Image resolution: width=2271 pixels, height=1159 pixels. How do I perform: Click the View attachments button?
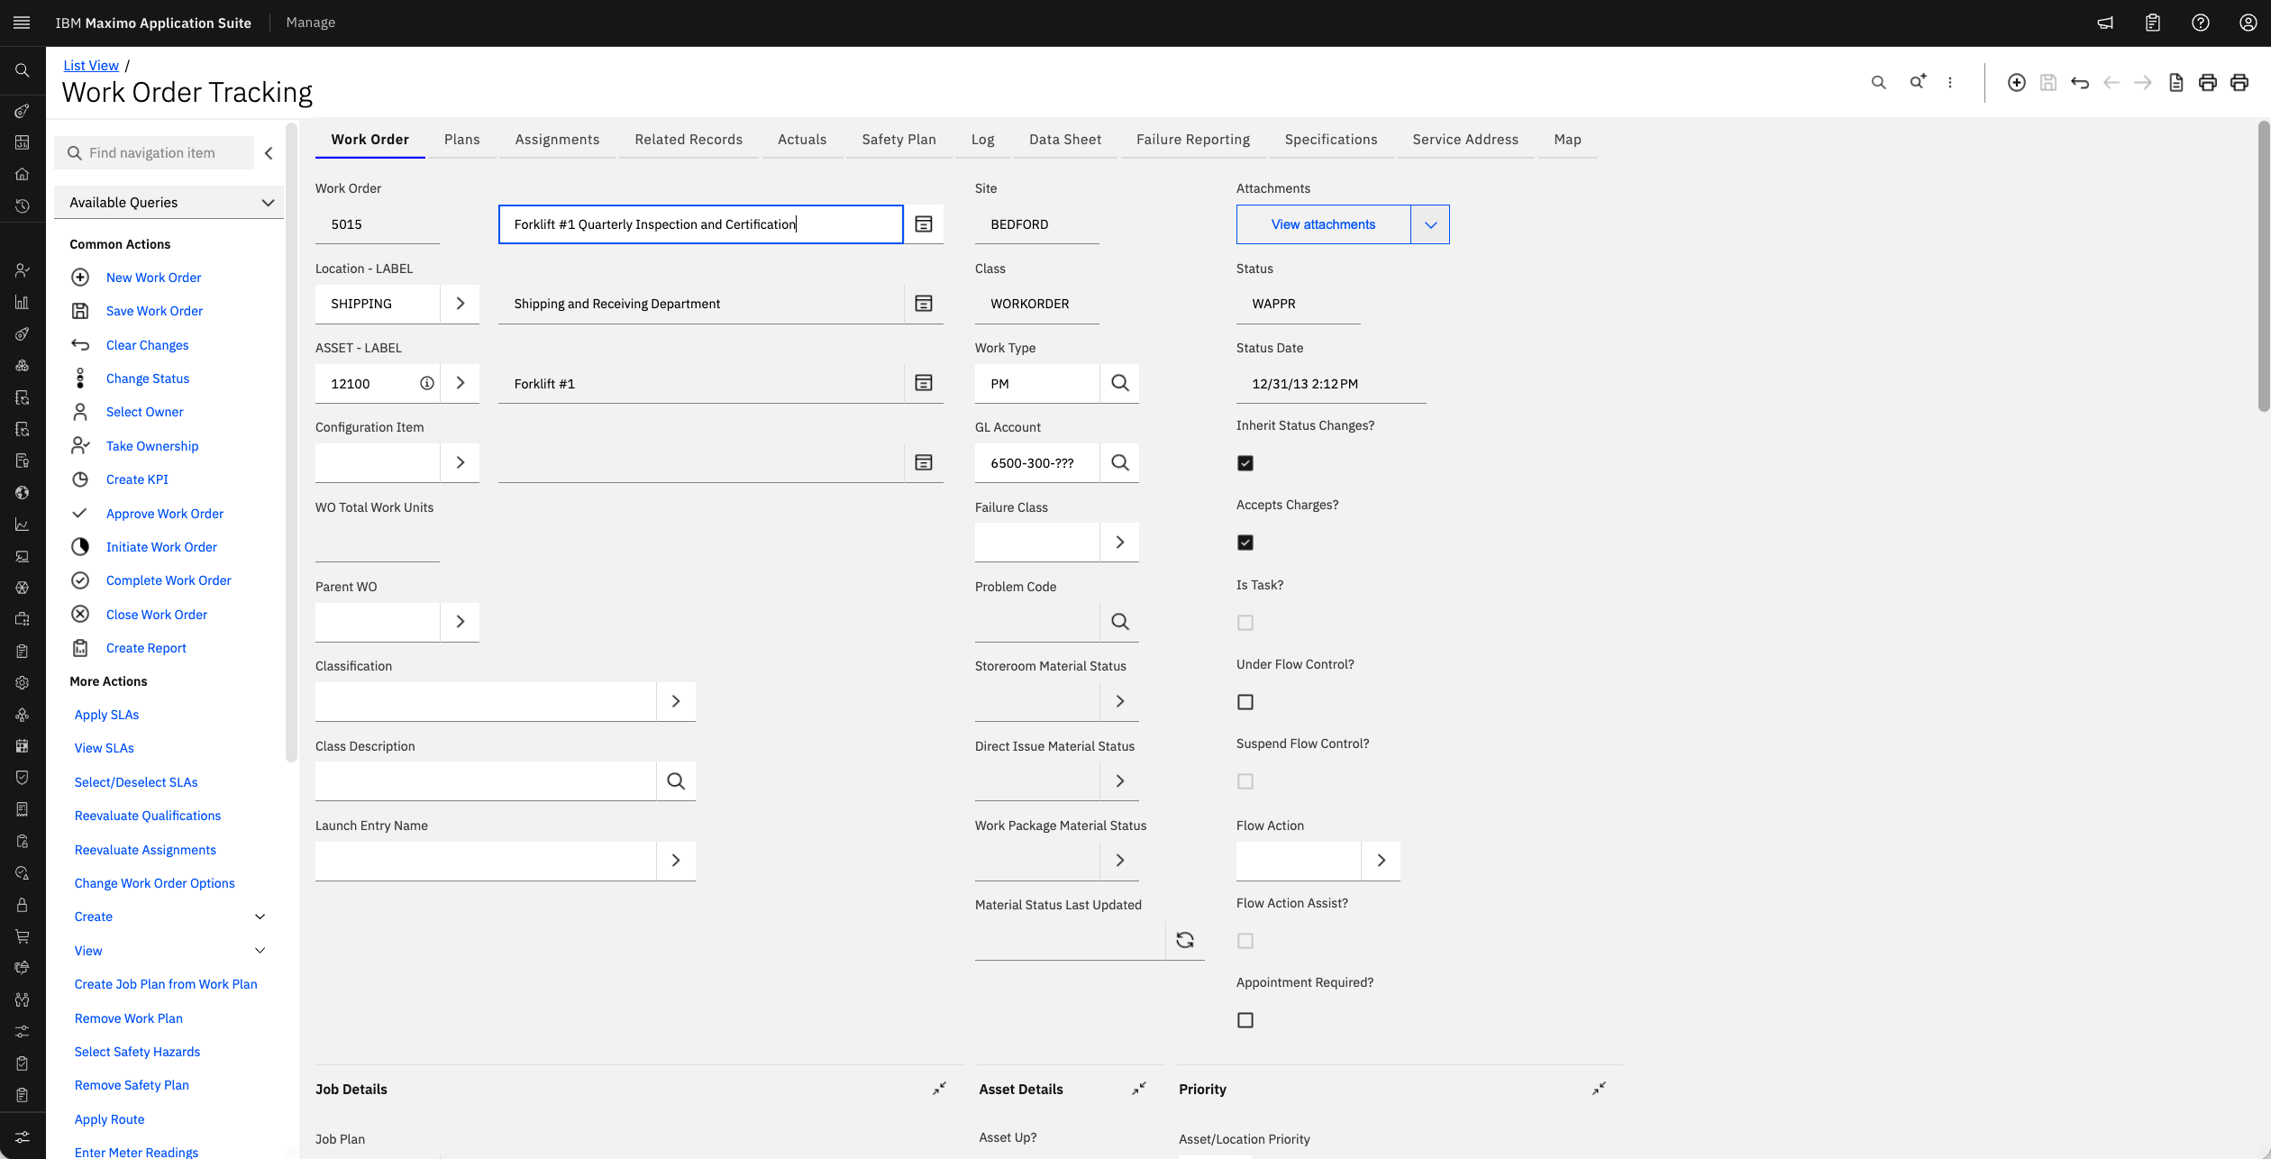(1323, 224)
